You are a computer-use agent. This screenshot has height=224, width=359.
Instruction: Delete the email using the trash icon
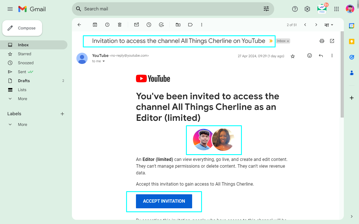click(x=120, y=25)
